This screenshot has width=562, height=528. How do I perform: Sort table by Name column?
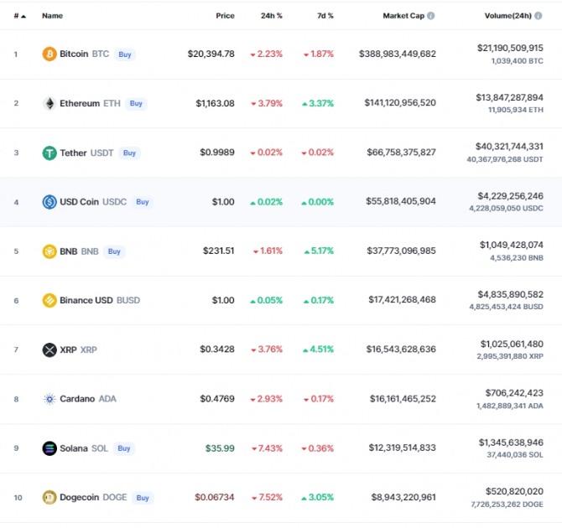pyautogui.click(x=52, y=16)
